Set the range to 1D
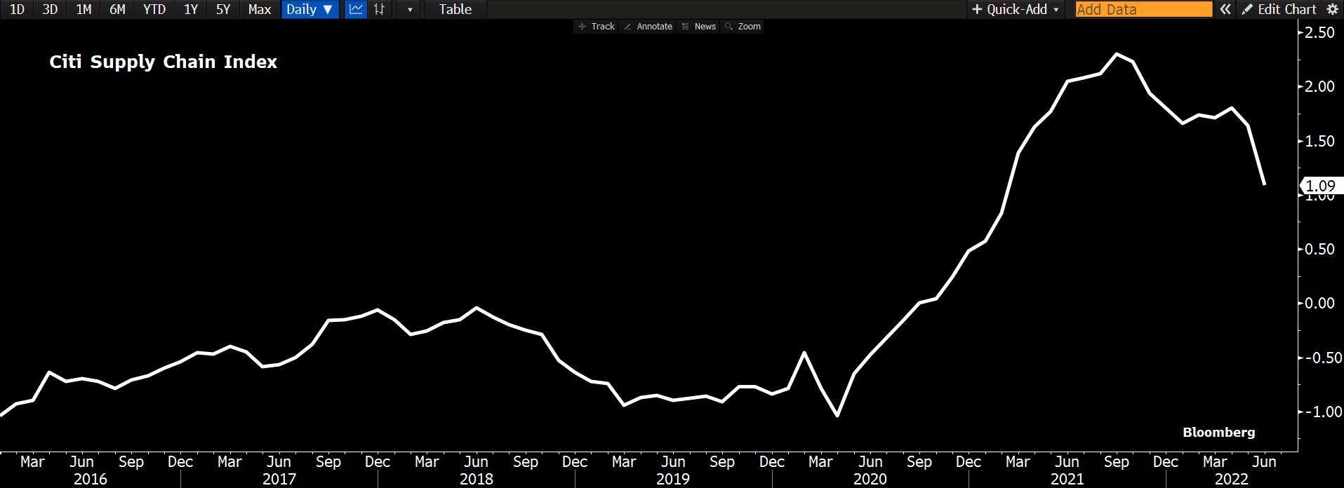 [x=17, y=9]
